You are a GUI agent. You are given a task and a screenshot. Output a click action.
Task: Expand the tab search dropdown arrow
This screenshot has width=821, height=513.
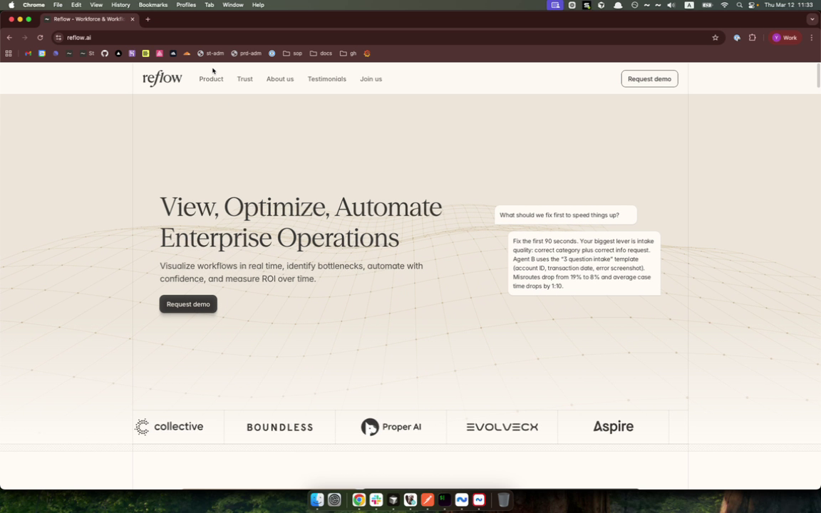[x=812, y=19]
